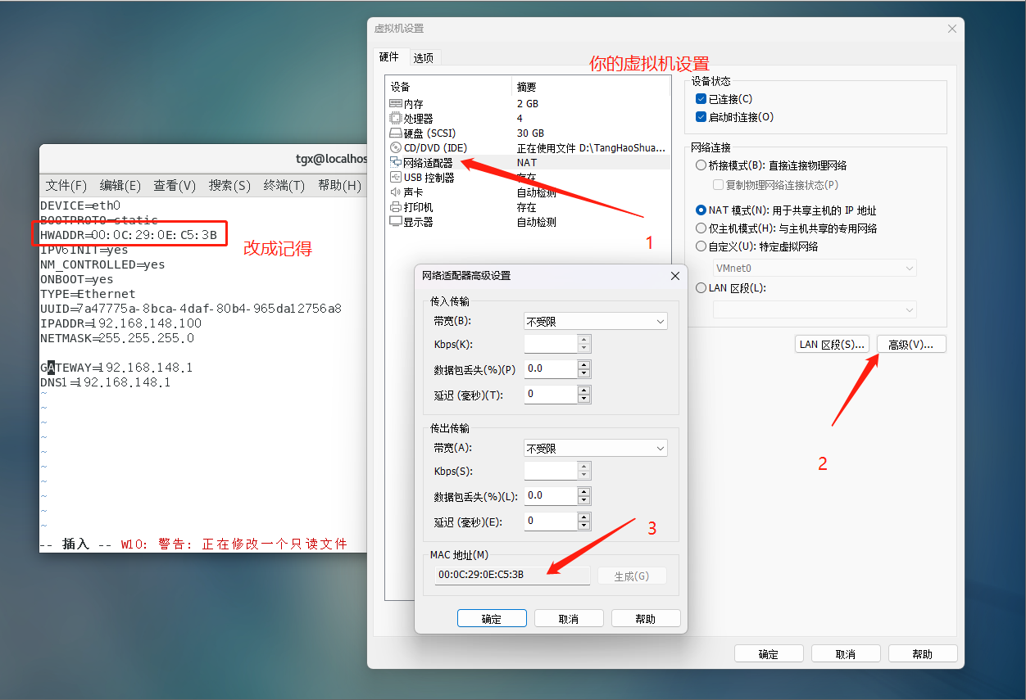Select the 网络适配器 network adapter icon
The height and width of the screenshot is (700, 1026).
(x=396, y=163)
